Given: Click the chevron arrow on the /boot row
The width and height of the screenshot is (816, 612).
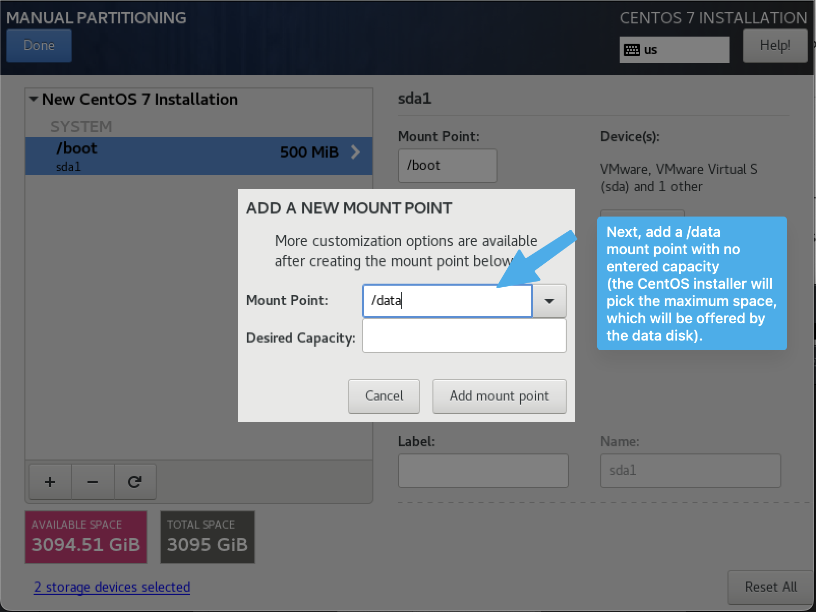Looking at the screenshot, I should 355,152.
